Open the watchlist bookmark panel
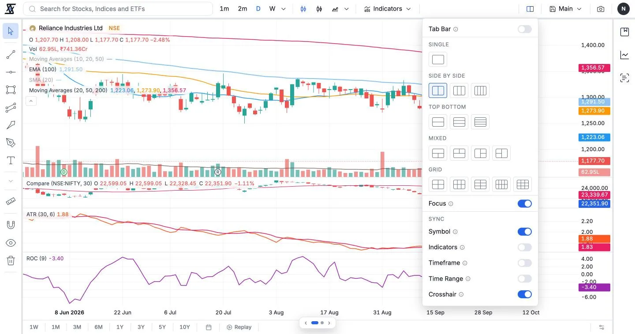Screen dimensions: 635x334 coord(624,32)
